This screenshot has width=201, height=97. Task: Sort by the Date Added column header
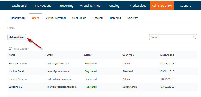pos(167,55)
